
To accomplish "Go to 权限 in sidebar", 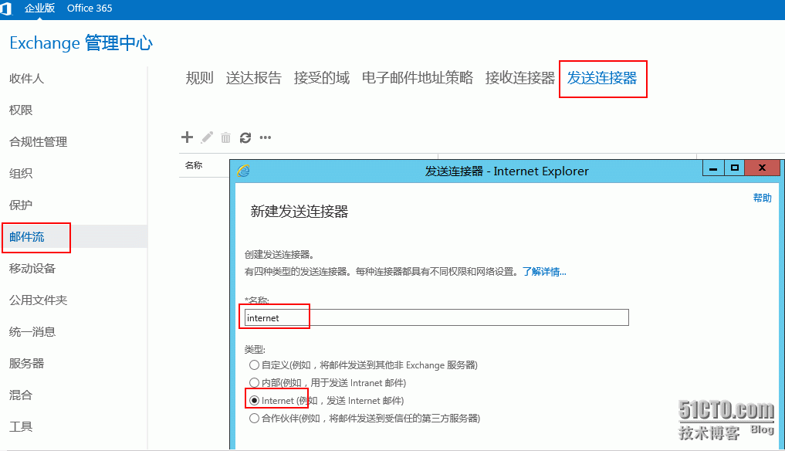I will pos(21,110).
